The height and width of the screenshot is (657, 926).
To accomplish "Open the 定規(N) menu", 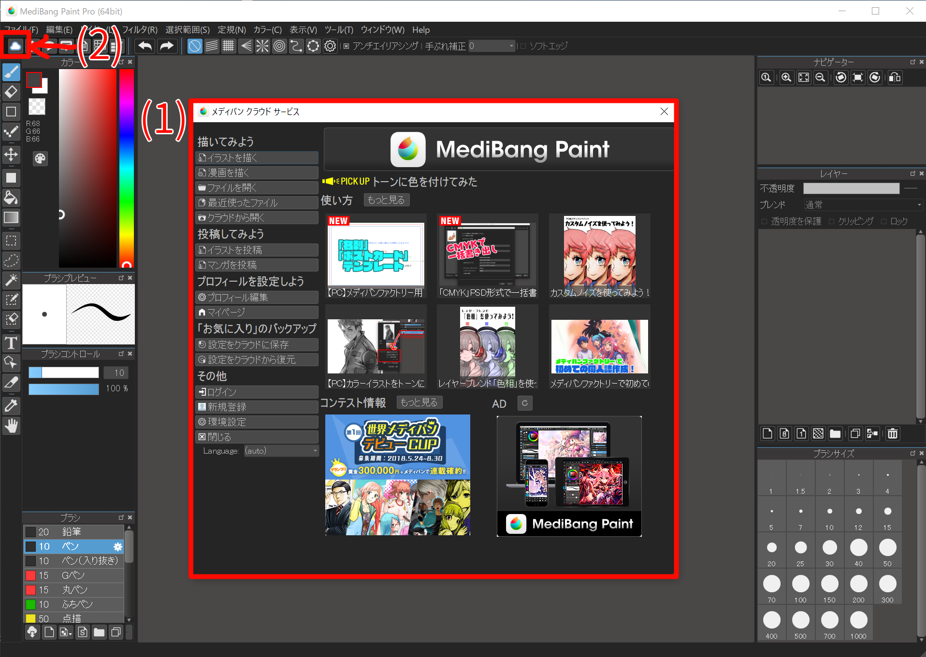I will (x=231, y=30).
